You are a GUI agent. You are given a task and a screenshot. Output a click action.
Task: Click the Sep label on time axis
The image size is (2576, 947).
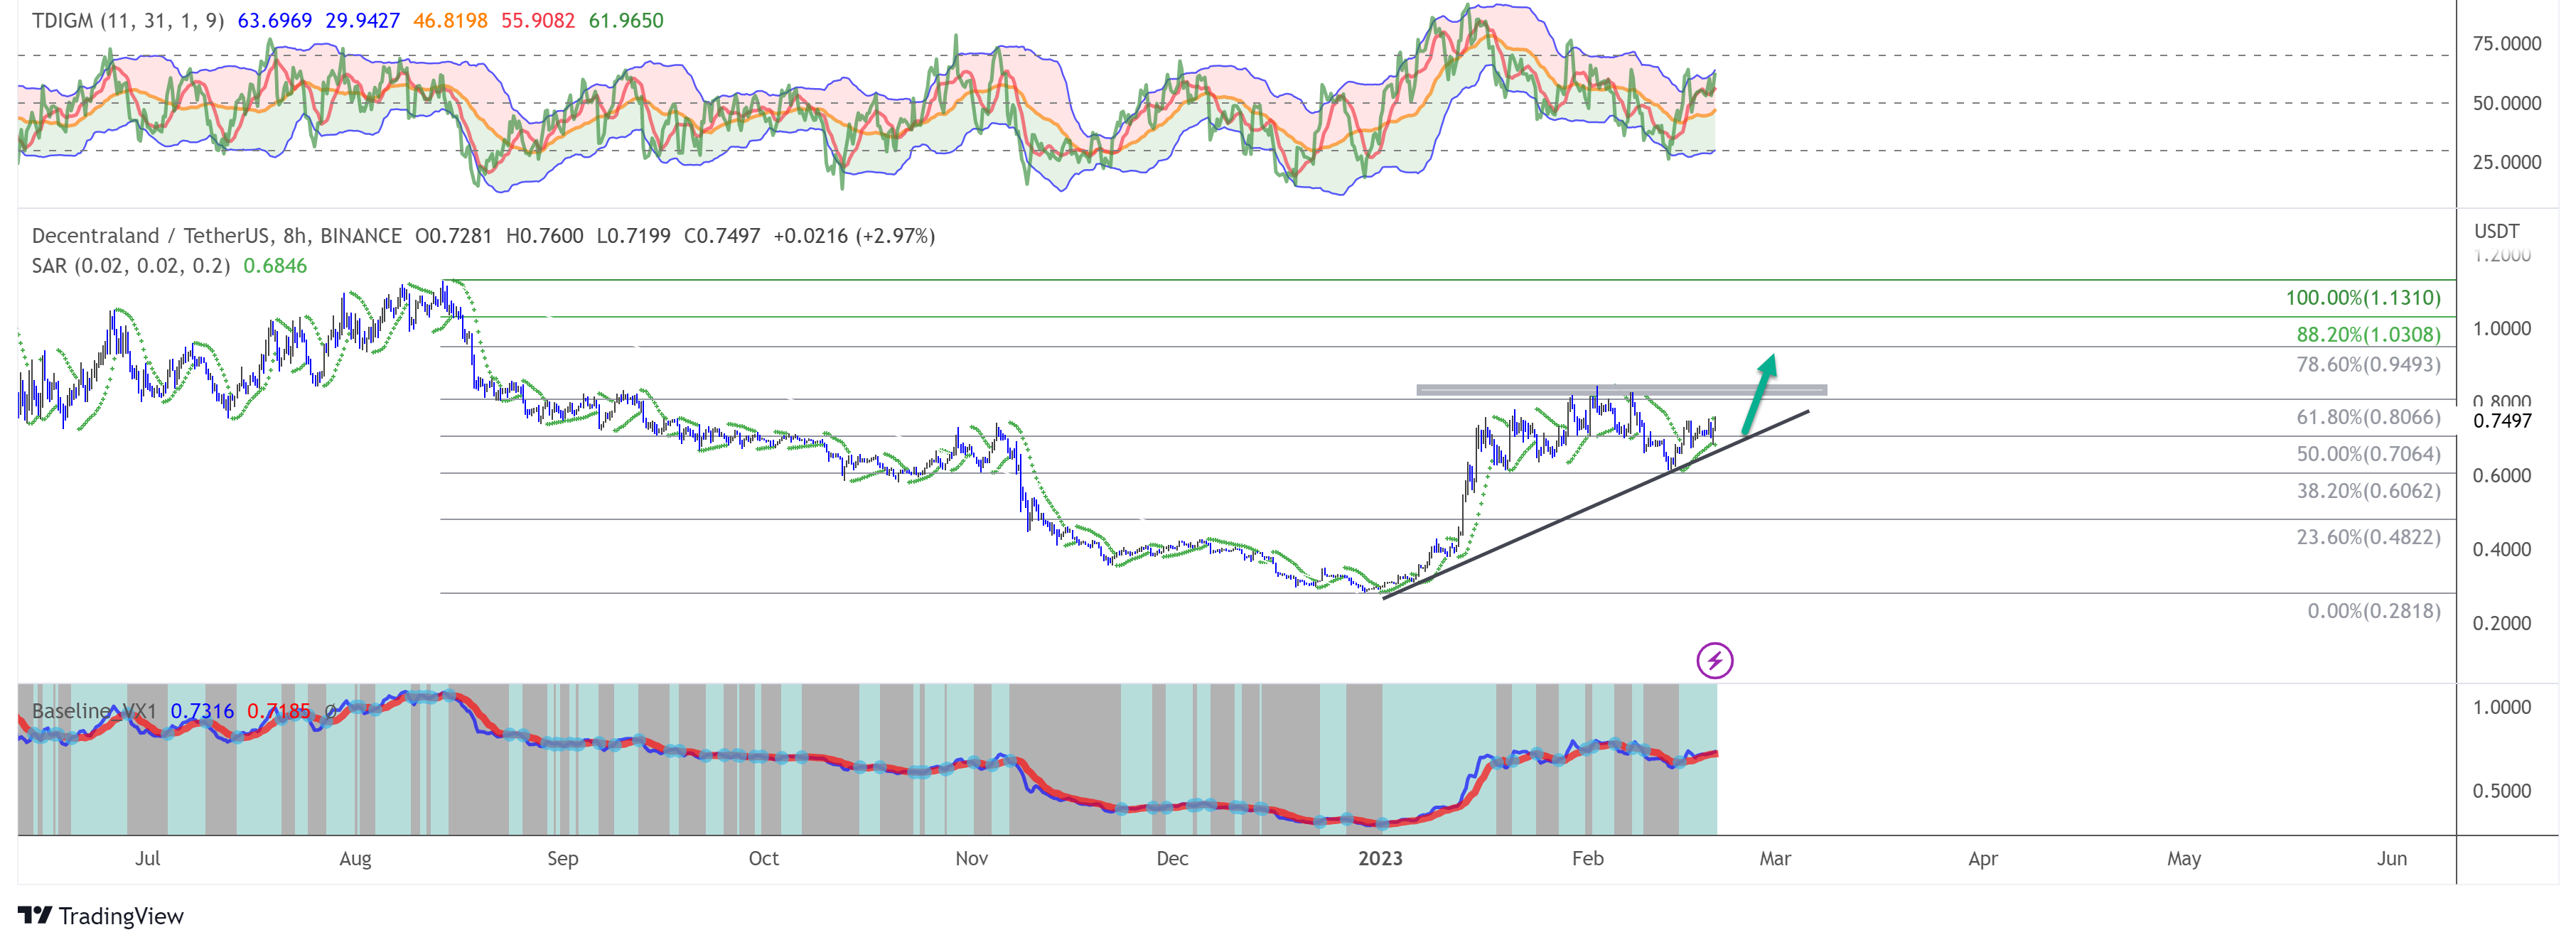click(562, 859)
